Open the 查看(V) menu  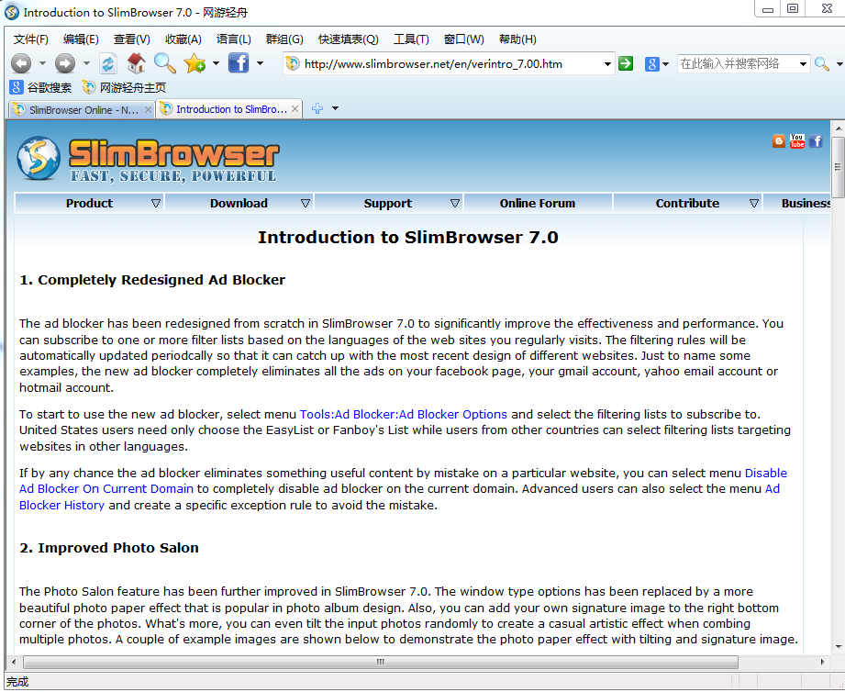tap(131, 39)
